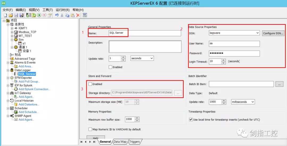Click the Copy icon in toolbar

[67, 15]
